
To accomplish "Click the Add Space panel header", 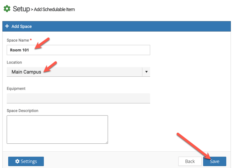I will point(116,26).
